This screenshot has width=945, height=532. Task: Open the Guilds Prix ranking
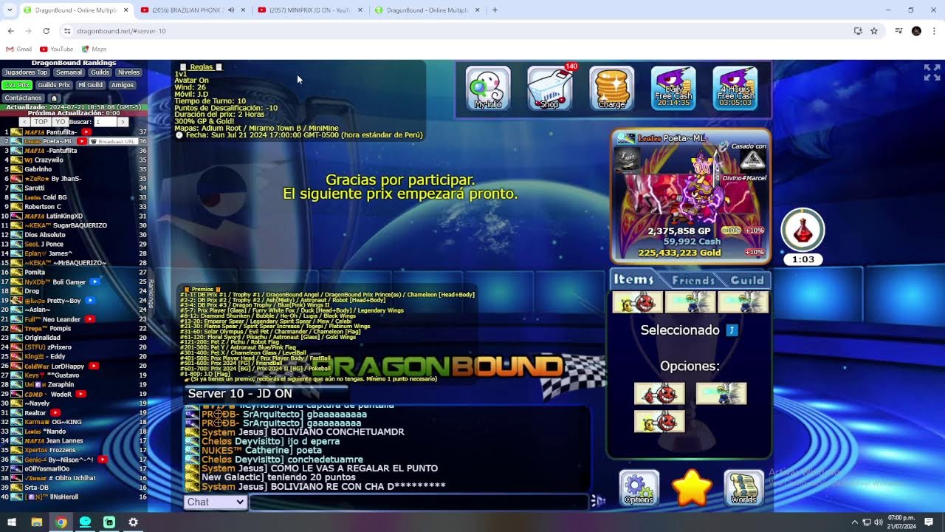[54, 85]
